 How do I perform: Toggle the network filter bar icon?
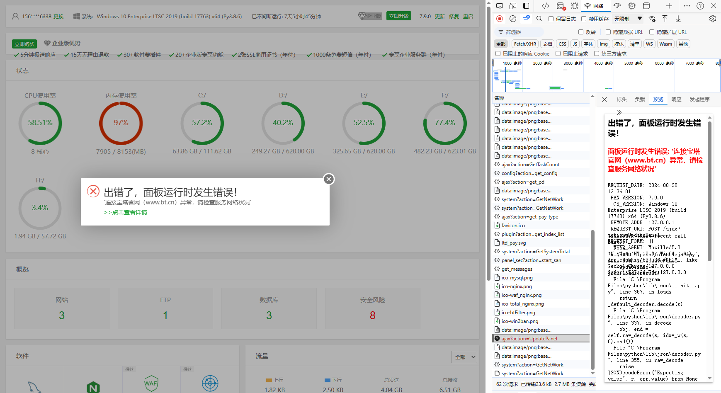point(526,19)
